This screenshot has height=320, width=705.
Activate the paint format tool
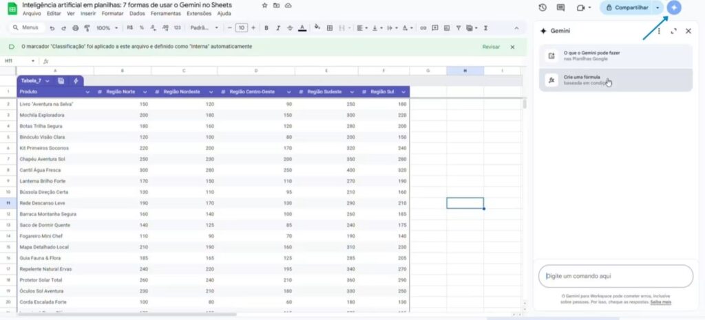click(x=87, y=27)
